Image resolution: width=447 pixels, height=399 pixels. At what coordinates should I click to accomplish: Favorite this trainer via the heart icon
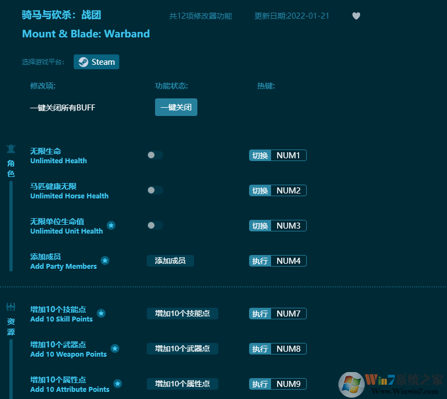[x=356, y=16]
